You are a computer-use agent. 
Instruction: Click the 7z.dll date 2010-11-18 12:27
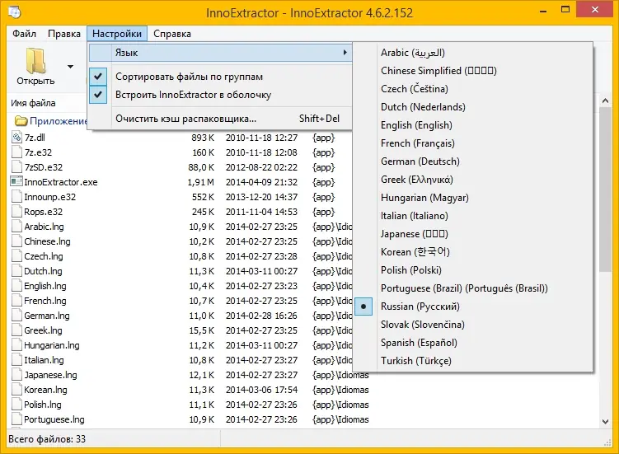tap(261, 138)
